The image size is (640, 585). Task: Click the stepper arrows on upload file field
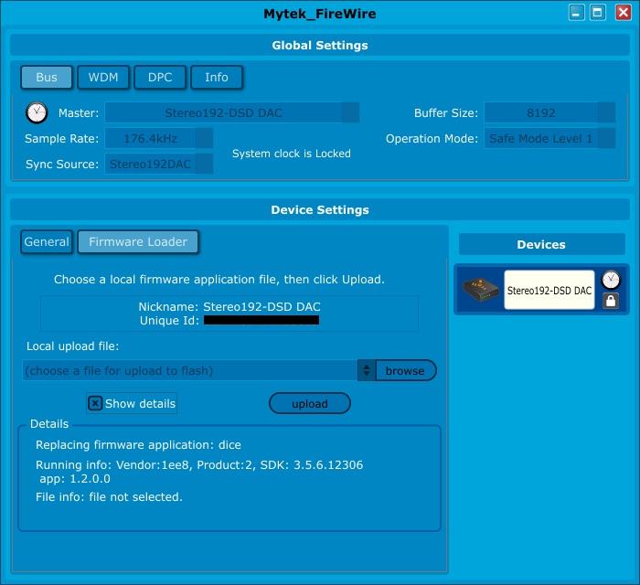[366, 370]
